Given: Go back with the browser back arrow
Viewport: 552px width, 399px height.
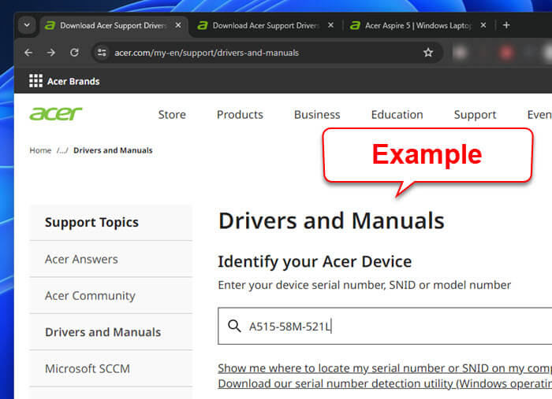Looking at the screenshot, I should pyautogui.click(x=28, y=53).
